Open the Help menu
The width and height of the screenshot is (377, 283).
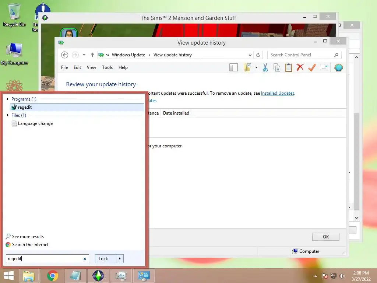point(123,67)
